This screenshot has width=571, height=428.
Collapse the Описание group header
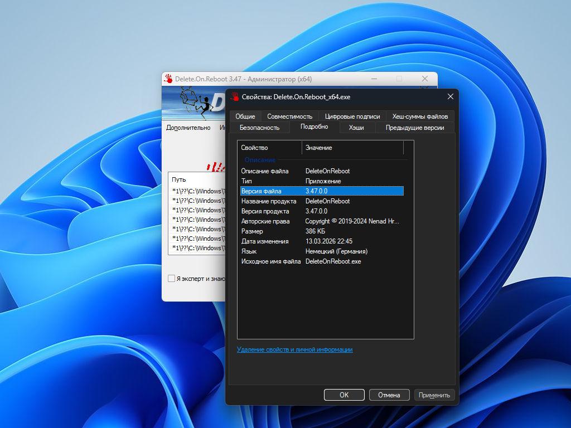point(260,160)
